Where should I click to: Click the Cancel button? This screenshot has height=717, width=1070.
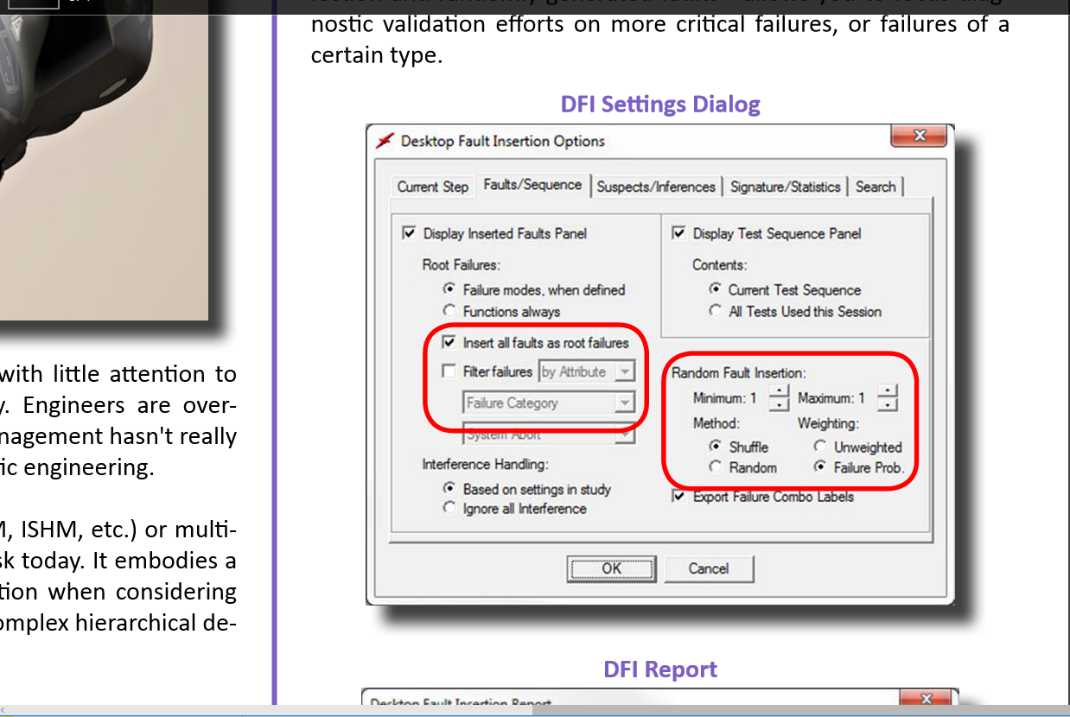[x=709, y=568]
